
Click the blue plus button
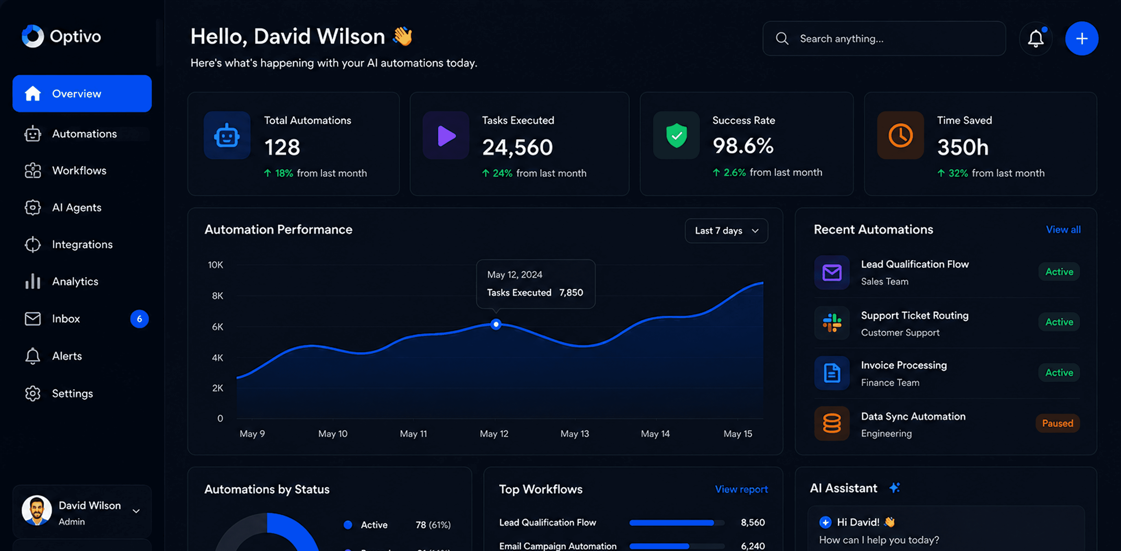[x=1081, y=38]
